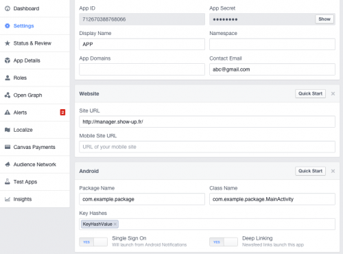The width and height of the screenshot is (343, 254).
Task: Click Quick Start in the Android section
Action: (310, 171)
